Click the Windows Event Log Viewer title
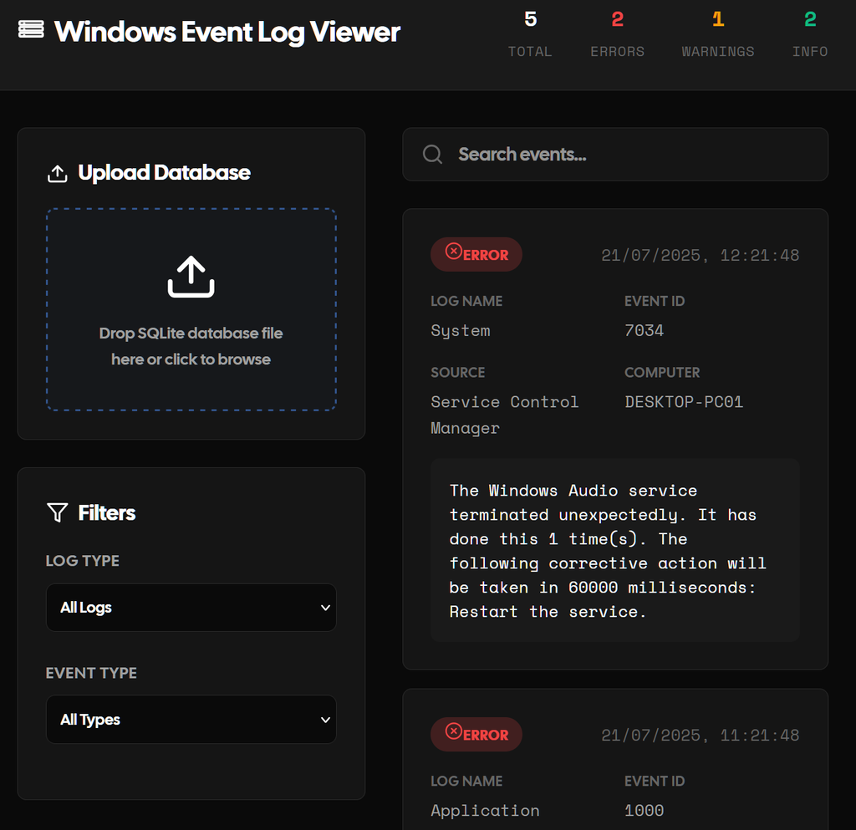The image size is (856, 830). tap(227, 32)
